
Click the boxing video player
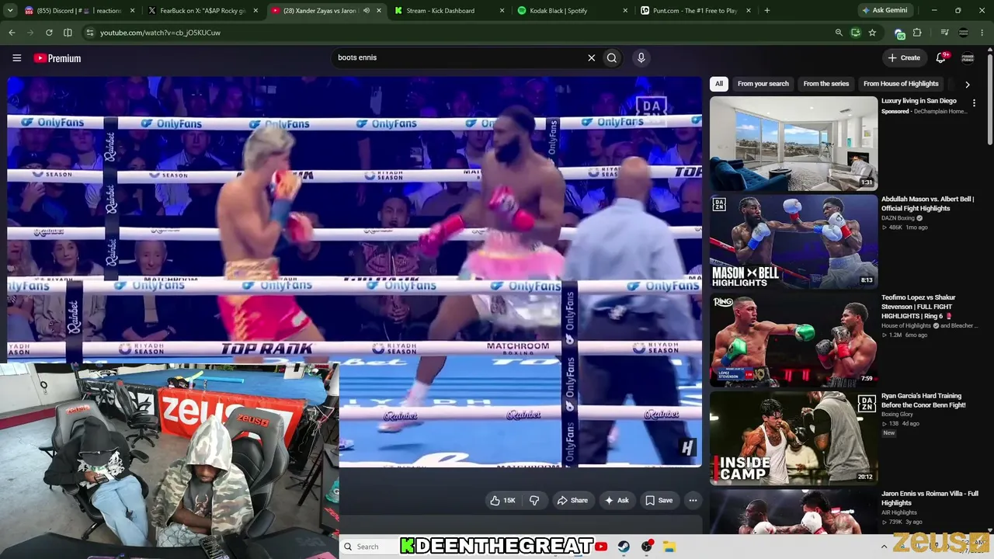tap(354, 272)
